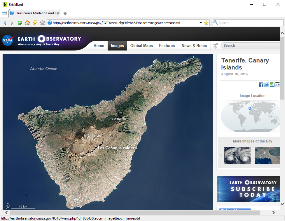The image size is (285, 221).
Task: Click the browser back arrow
Action: tap(5, 23)
